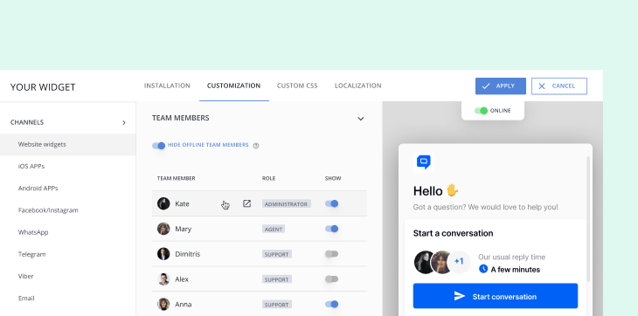Turn off the Show toggle for Anna
This screenshot has height=316, width=638.
(x=331, y=305)
